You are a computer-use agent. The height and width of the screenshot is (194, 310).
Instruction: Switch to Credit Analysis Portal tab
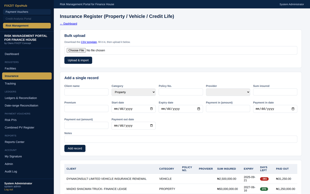(27, 19)
